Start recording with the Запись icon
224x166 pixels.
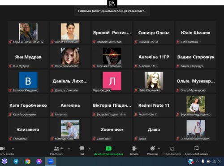(134, 149)
